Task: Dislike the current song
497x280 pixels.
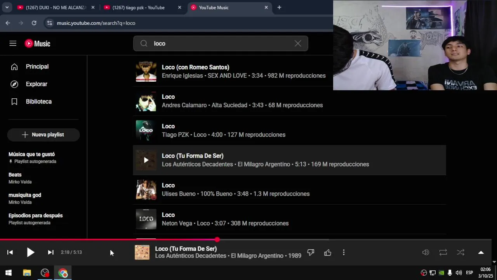Action: pyautogui.click(x=311, y=252)
